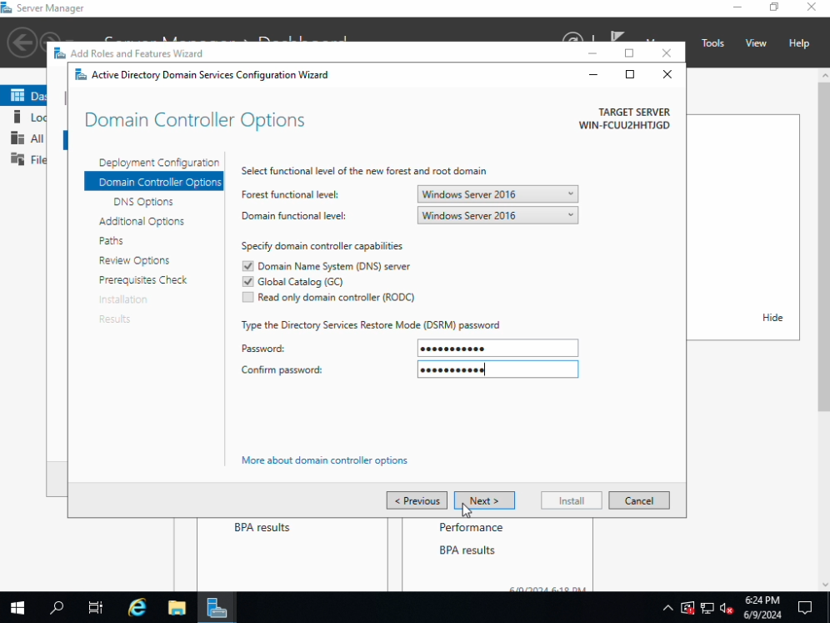
Task: Go to the Paths step
Action: point(111,240)
